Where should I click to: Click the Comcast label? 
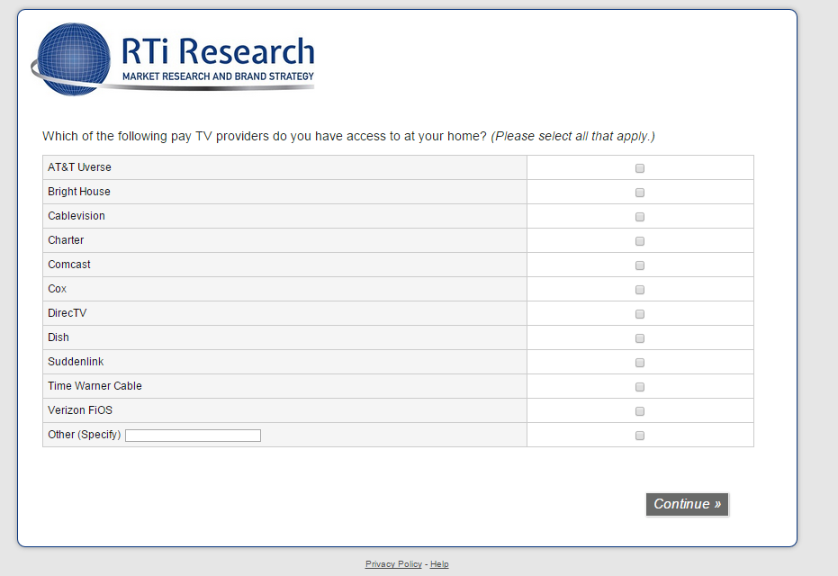click(69, 265)
